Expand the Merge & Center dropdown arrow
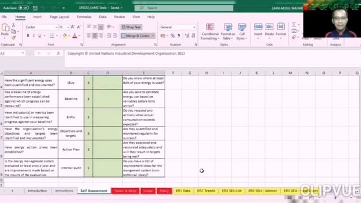The image size is (361, 203). click(153, 36)
